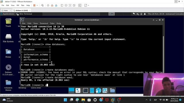The width and height of the screenshot is (184, 103).
Task: Open Xfce network status icon
Action: pyautogui.click(x=134, y=14)
